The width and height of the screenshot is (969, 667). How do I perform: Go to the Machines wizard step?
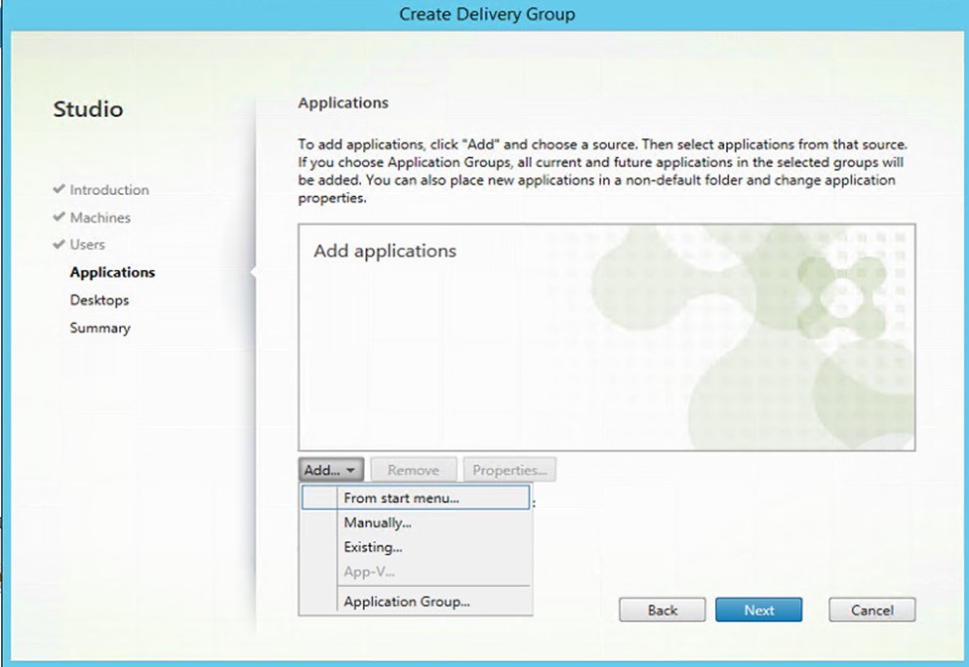coord(100,217)
